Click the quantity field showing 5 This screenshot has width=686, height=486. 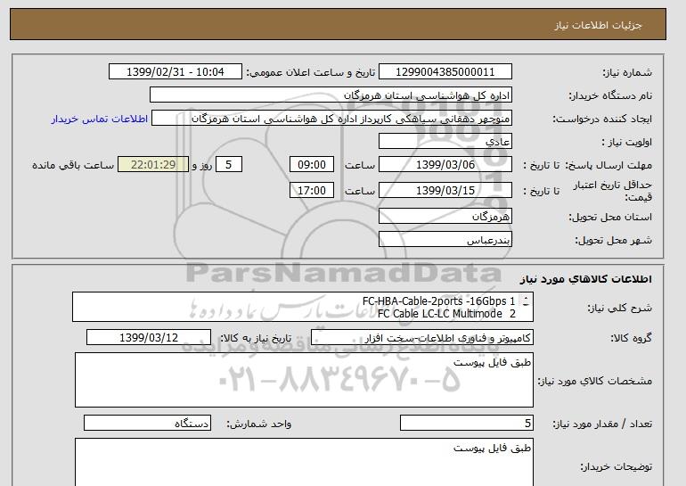coord(466,424)
